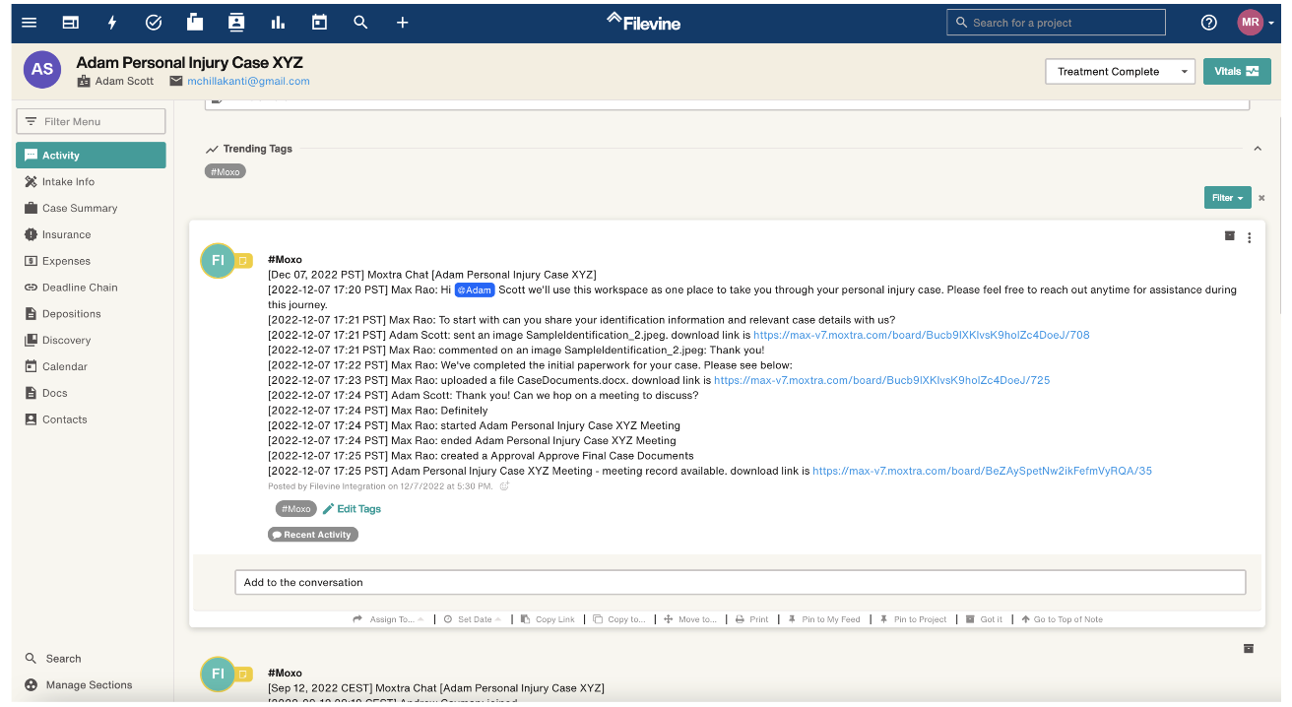1292x707 pixels.
Task: Click the lightning bolt activity icon
Action: click(112, 23)
